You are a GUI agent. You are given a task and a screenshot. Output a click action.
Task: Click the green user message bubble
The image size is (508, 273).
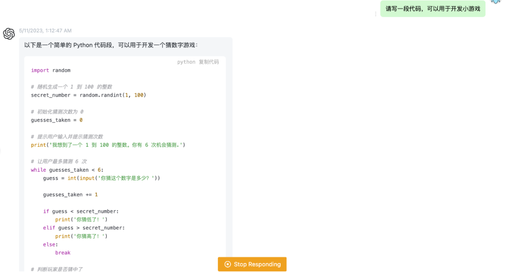432,8
